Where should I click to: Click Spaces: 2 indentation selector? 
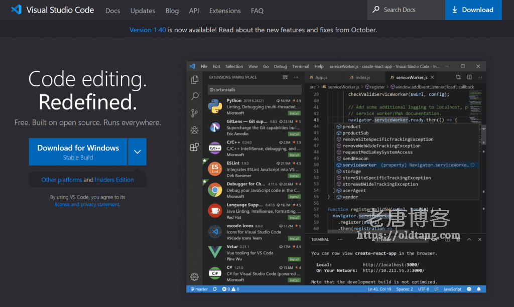pyautogui.click(x=405, y=289)
